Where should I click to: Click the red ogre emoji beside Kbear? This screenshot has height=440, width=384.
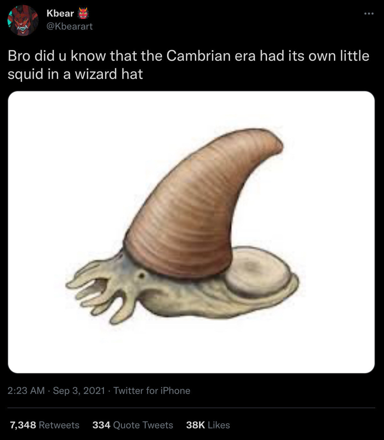tap(83, 13)
